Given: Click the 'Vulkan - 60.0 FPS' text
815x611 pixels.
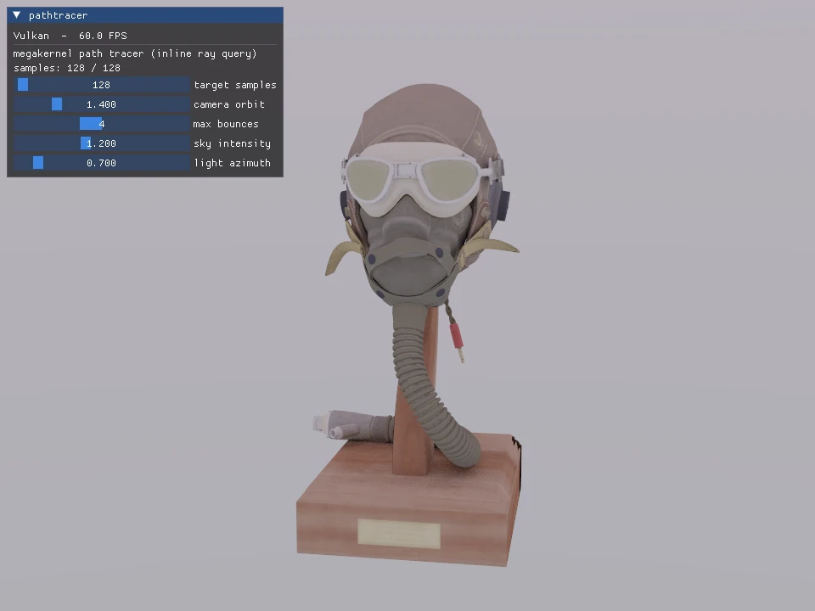Looking at the screenshot, I should pos(70,36).
